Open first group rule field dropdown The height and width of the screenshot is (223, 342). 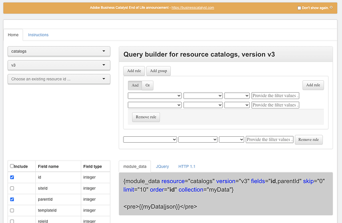pos(155,96)
